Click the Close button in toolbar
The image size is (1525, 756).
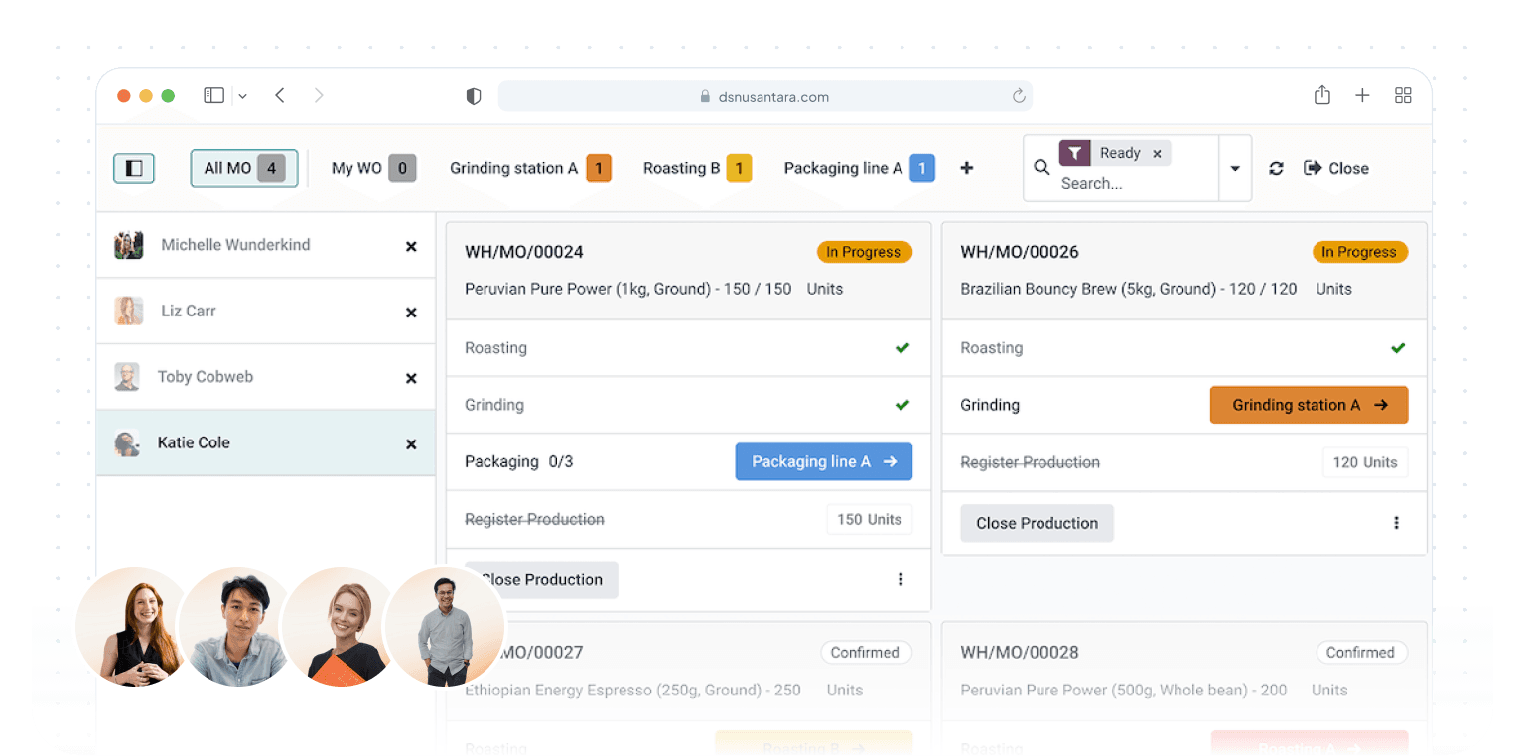coord(1336,168)
